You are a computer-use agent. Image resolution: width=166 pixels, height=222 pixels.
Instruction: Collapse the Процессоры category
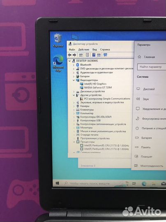click(74, 142)
